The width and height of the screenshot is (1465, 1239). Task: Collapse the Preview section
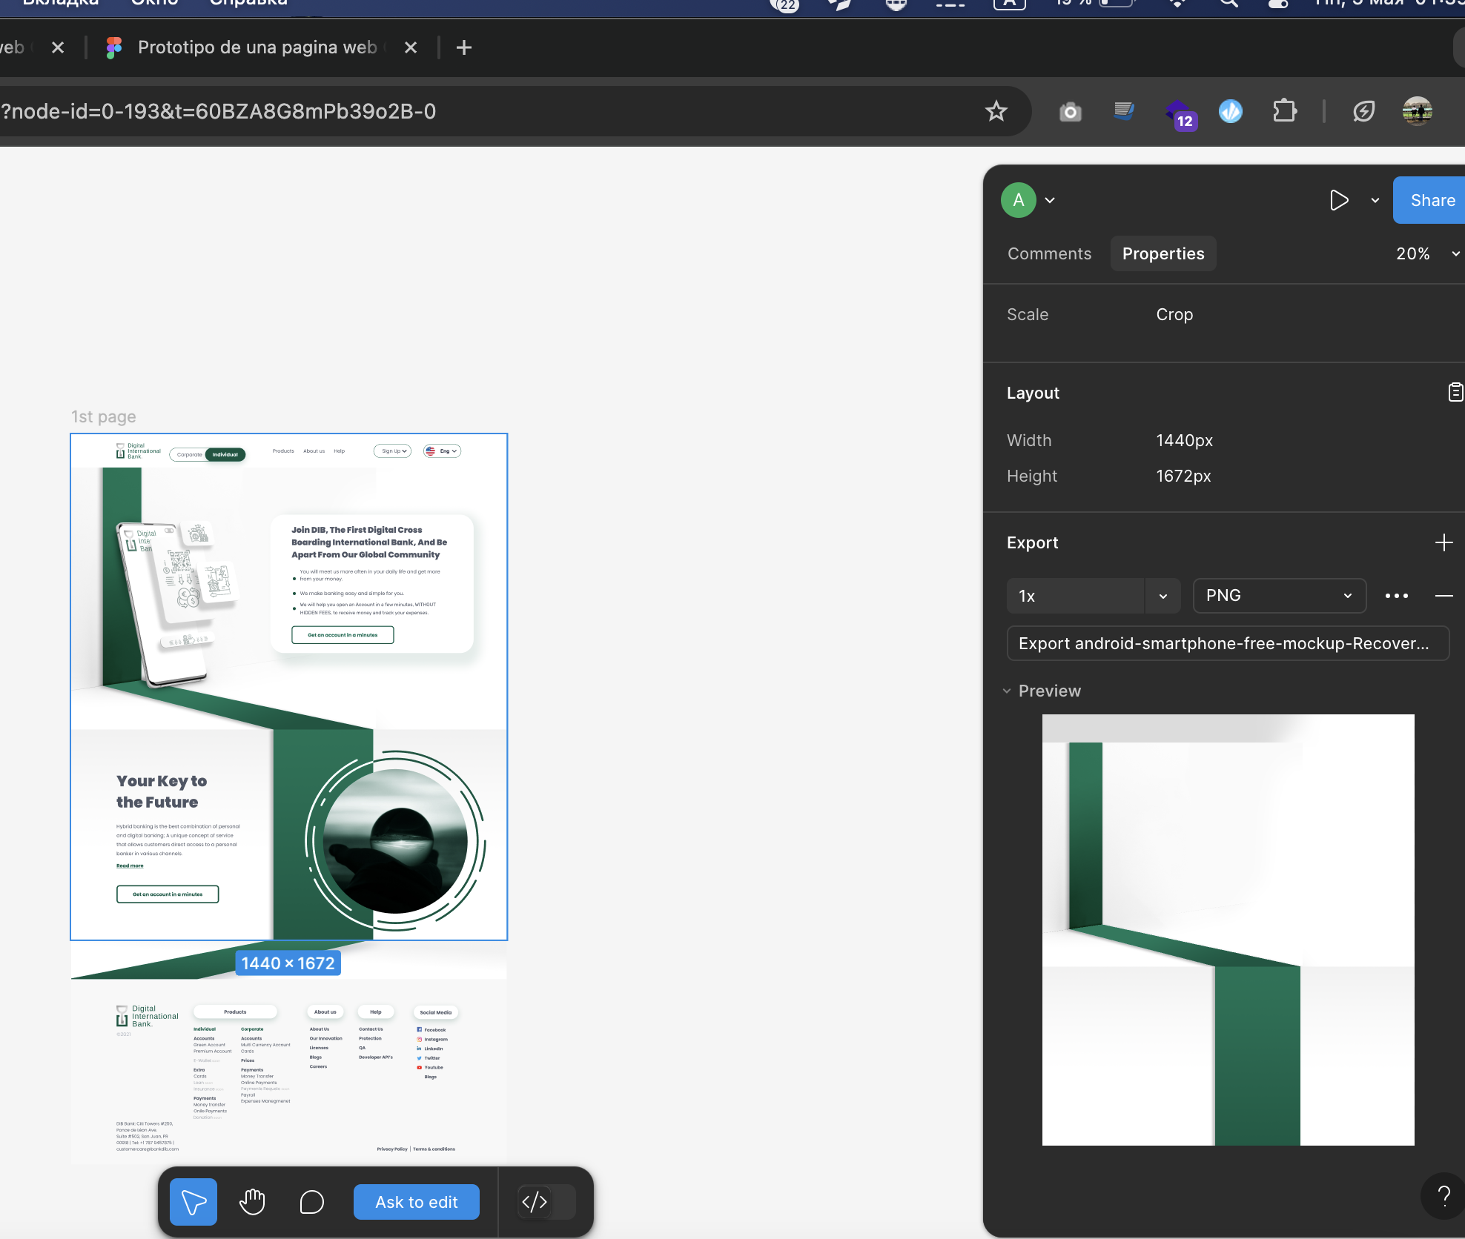(1007, 691)
